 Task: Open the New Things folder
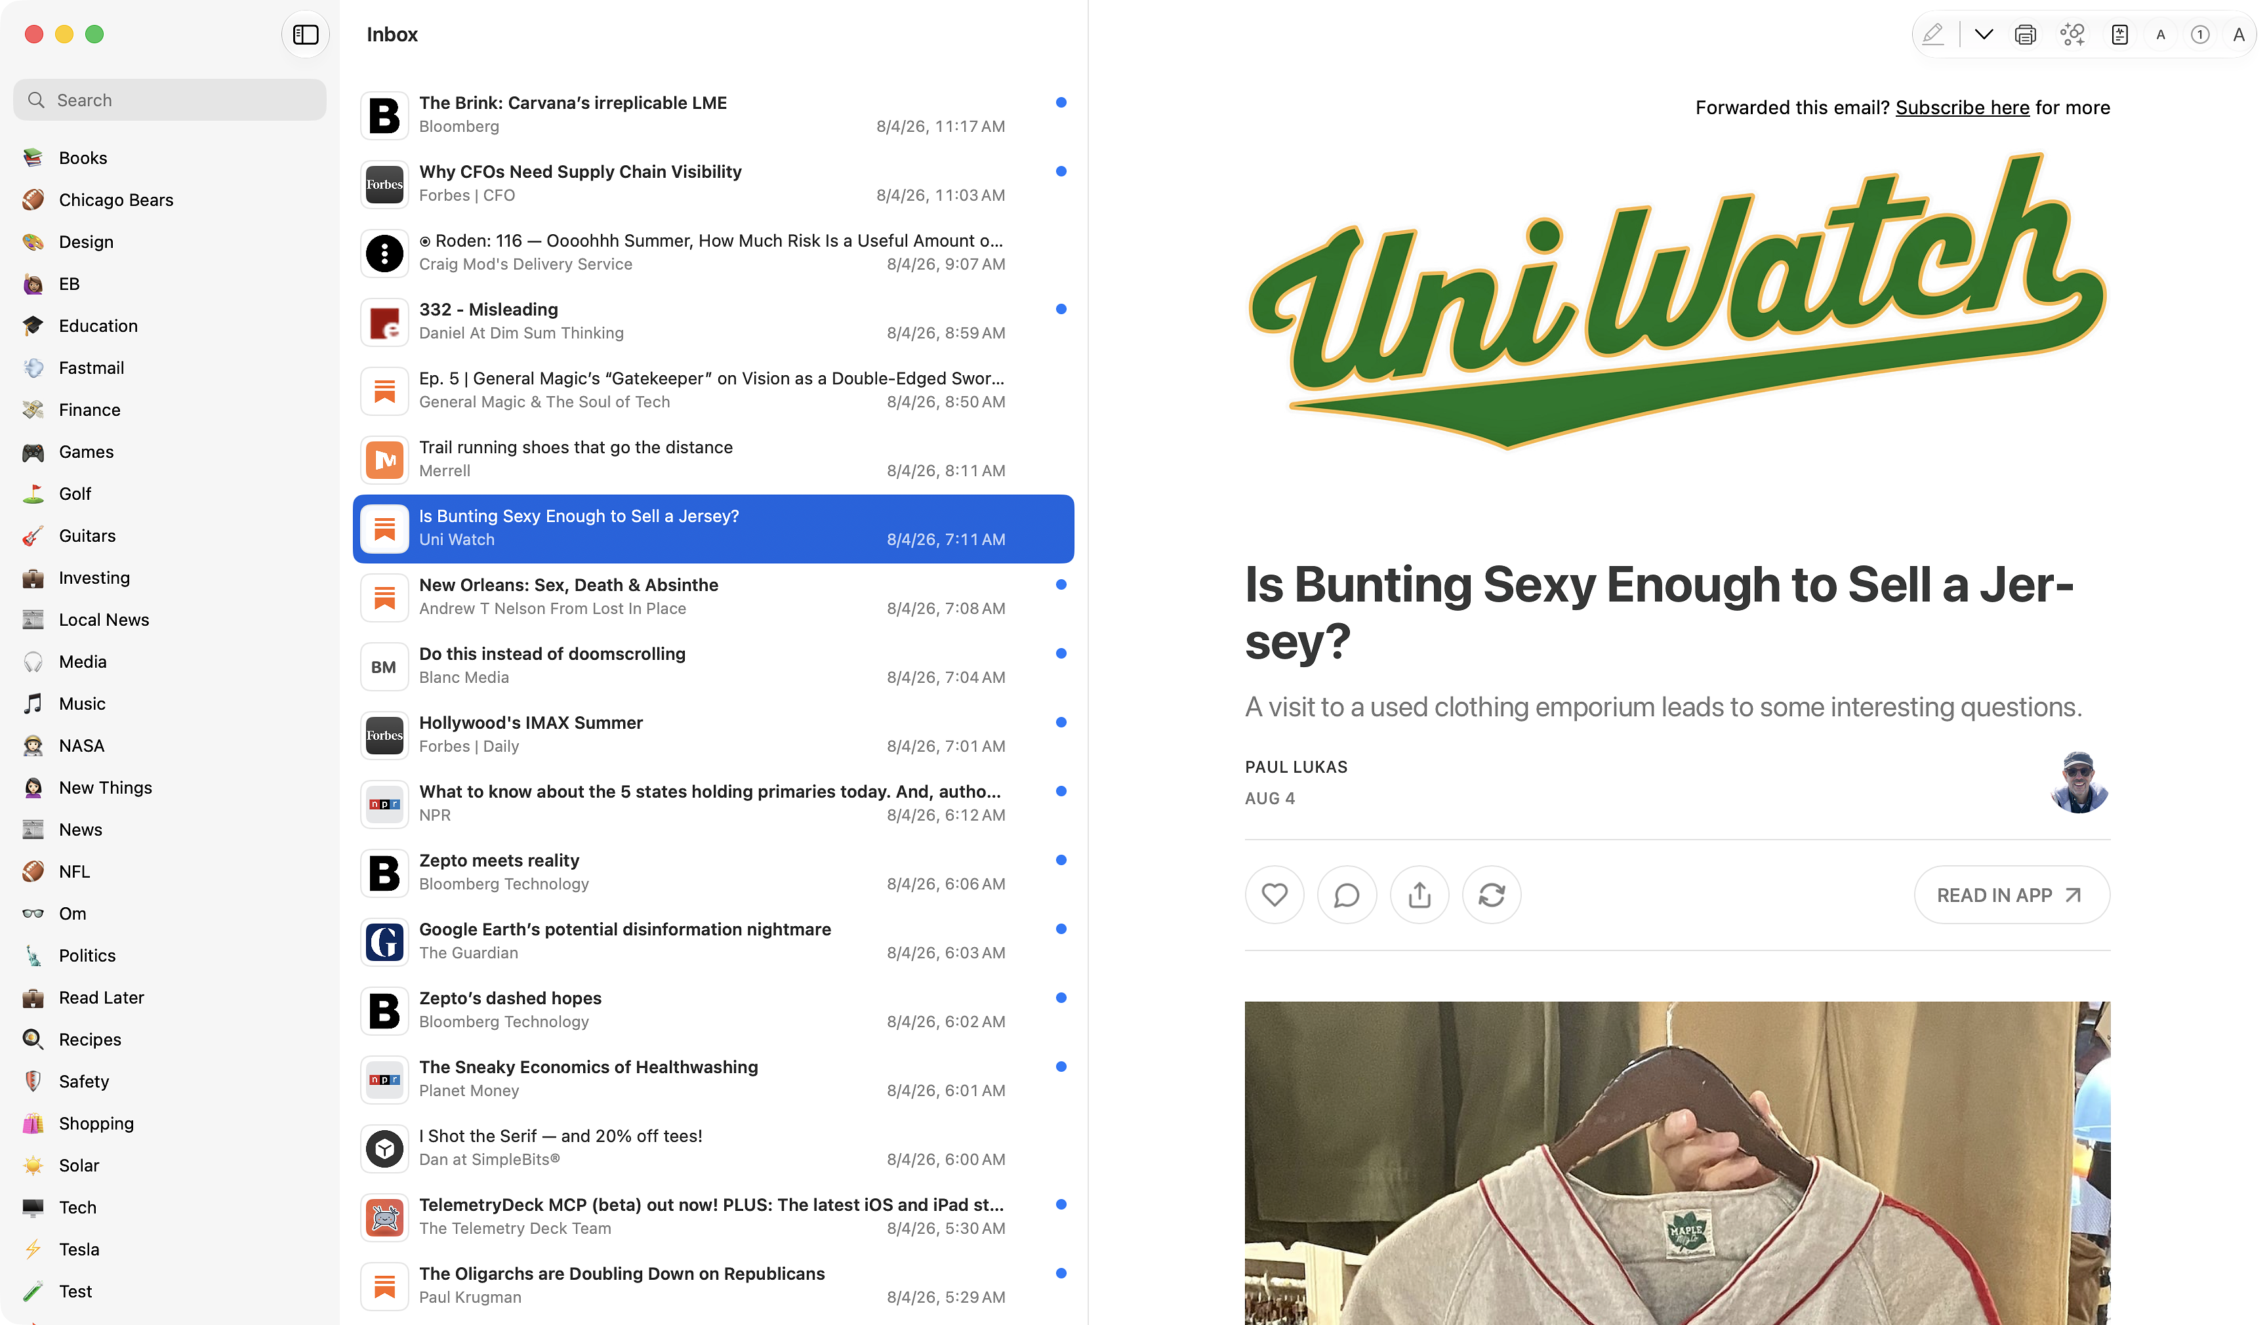click(105, 788)
